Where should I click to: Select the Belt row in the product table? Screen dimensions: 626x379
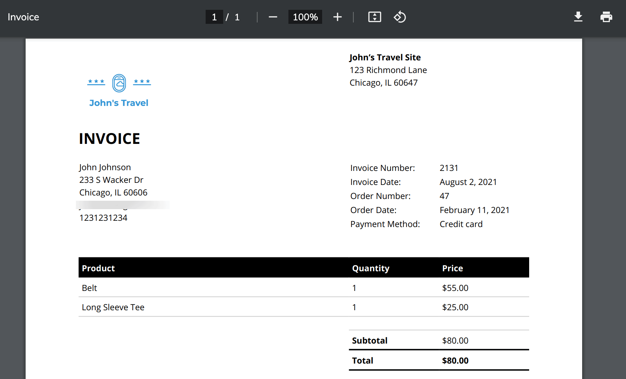(89, 288)
